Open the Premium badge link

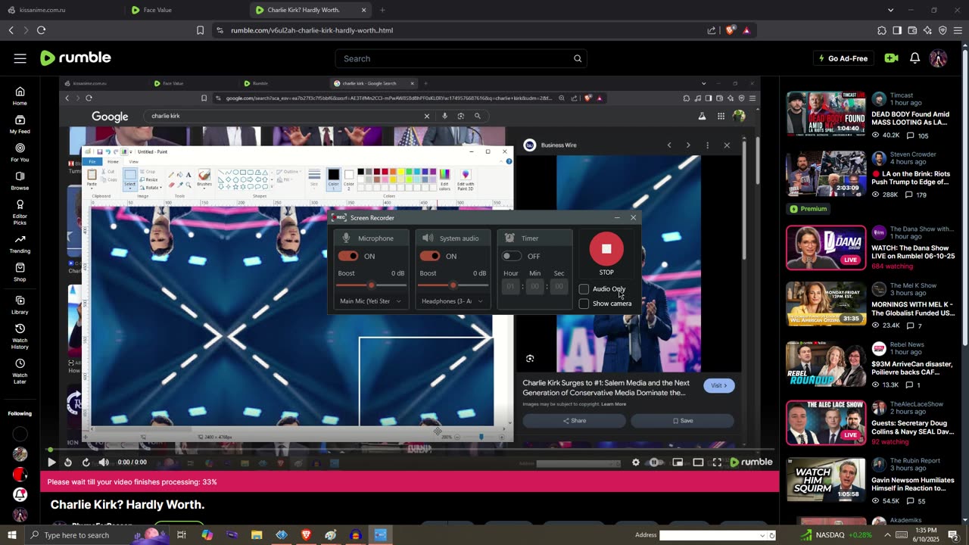(808, 209)
